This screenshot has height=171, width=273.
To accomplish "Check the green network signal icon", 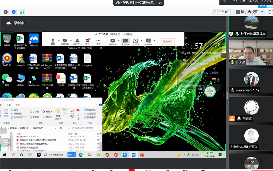I will tap(21, 12).
